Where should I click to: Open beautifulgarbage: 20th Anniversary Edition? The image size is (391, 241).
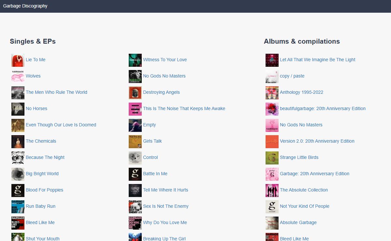[x=323, y=108]
